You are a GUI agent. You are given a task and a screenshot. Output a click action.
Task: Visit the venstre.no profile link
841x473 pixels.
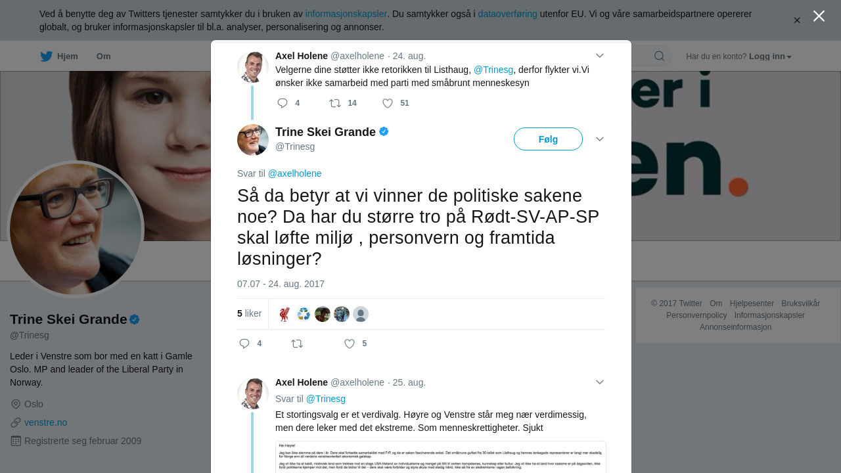pyautogui.click(x=45, y=422)
